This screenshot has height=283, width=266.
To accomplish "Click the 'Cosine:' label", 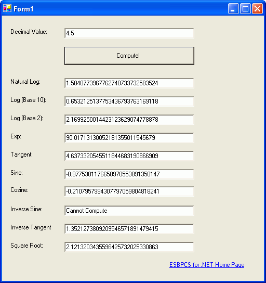I will (19, 190).
